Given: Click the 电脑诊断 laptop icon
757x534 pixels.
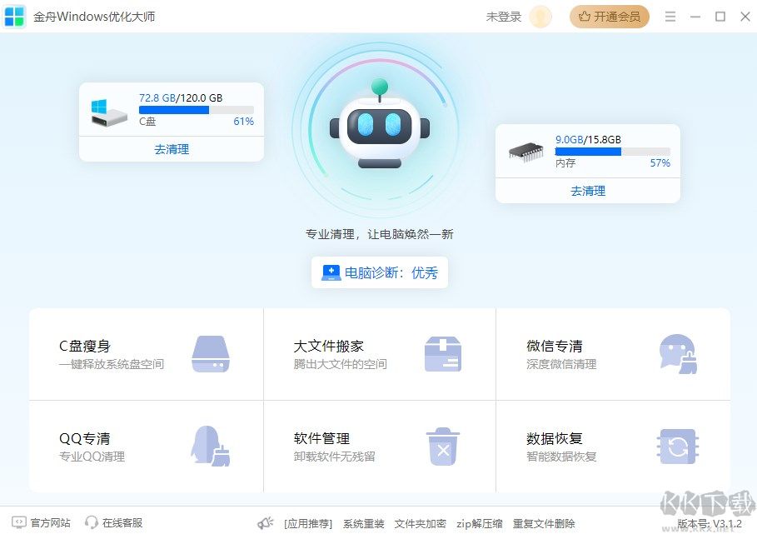Looking at the screenshot, I should pyautogui.click(x=331, y=272).
